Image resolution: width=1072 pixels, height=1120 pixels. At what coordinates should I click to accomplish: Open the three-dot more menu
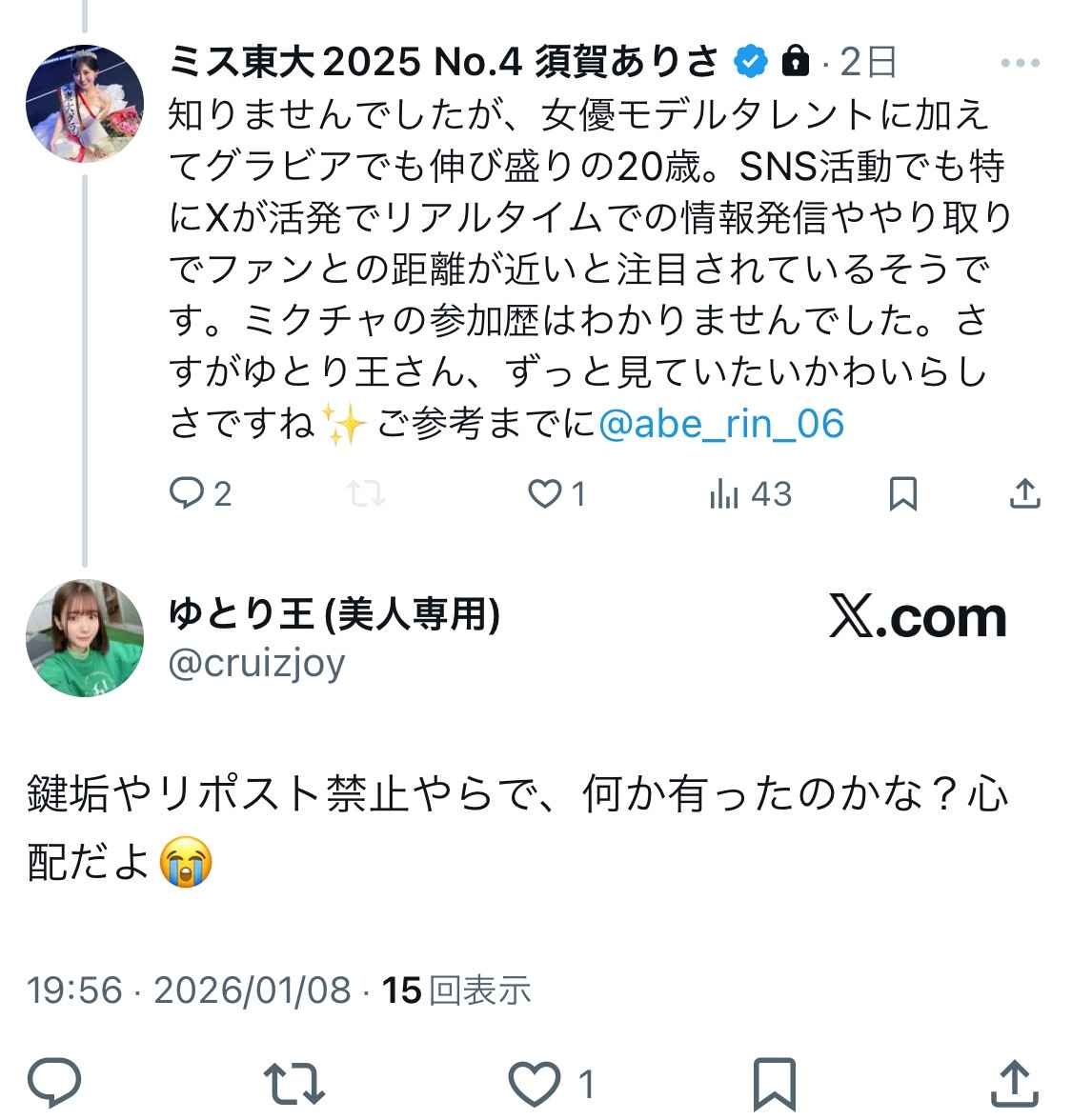pyautogui.click(x=1021, y=64)
